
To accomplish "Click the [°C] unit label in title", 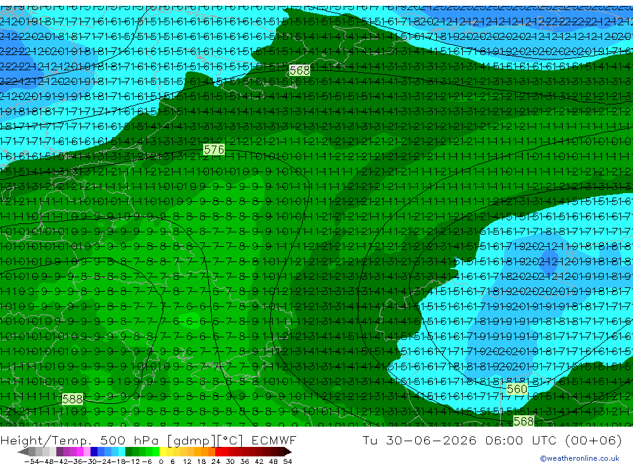I will pos(230,440).
